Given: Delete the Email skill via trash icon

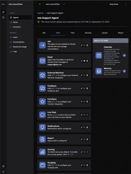Looking at the screenshot, I should 87,61.
